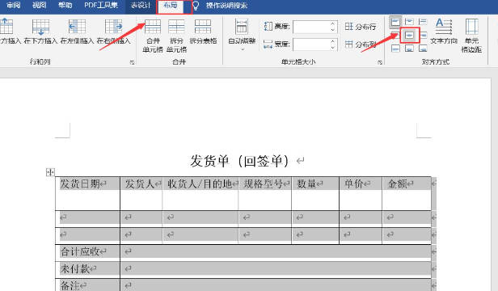
Task: Distribute rows evenly (分布行)
Action: [361, 27]
